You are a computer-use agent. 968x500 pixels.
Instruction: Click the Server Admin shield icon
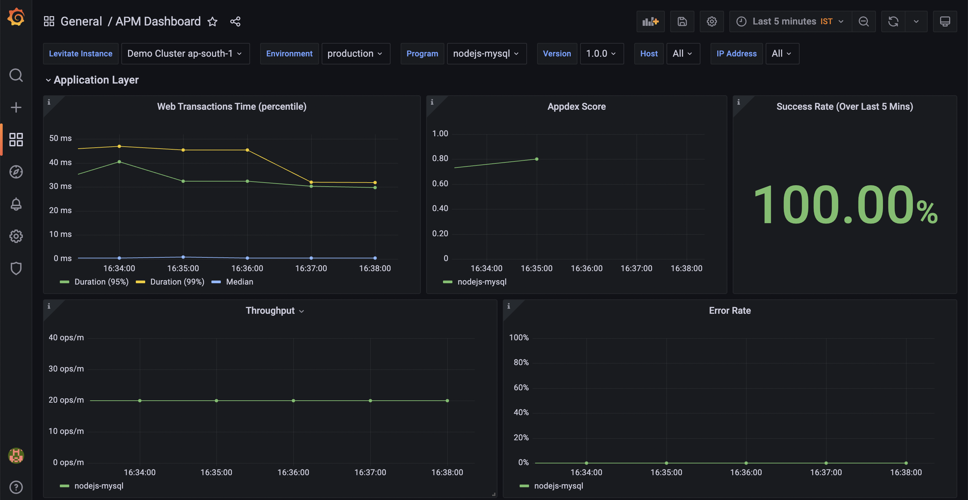pyautogui.click(x=16, y=268)
